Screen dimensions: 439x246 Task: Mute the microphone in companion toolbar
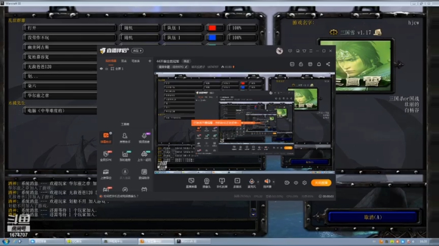[251, 181]
